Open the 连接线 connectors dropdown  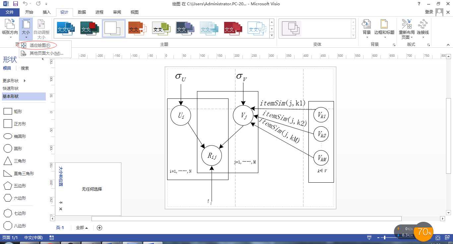click(x=423, y=29)
